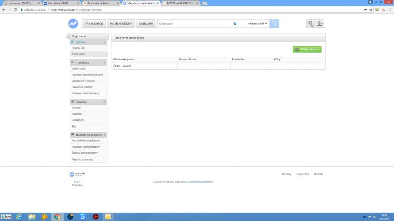The image size is (394, 221).
Task: Open the Windows Start button
Action: pyautogui.click(x=6, y=217)
